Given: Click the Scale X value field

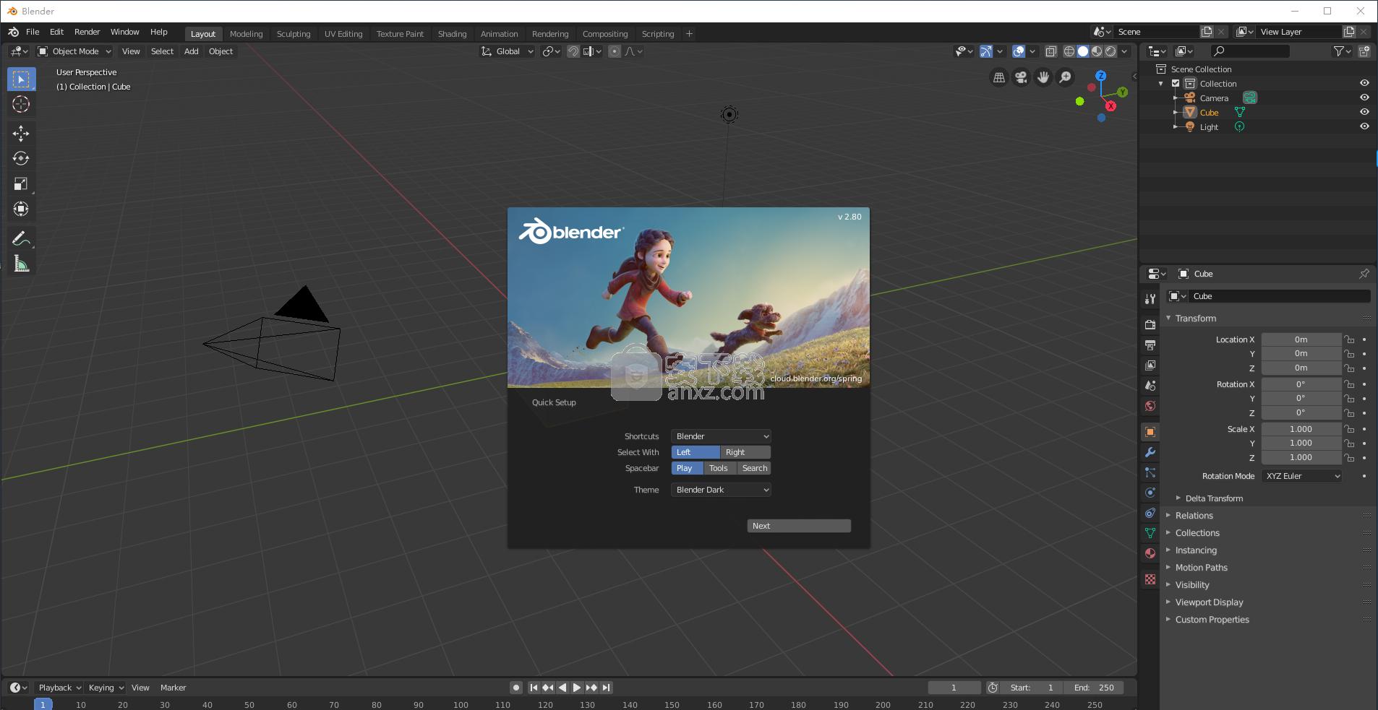Looking at the screenshot, I should pyautogui.click(x=1301, y=429).
